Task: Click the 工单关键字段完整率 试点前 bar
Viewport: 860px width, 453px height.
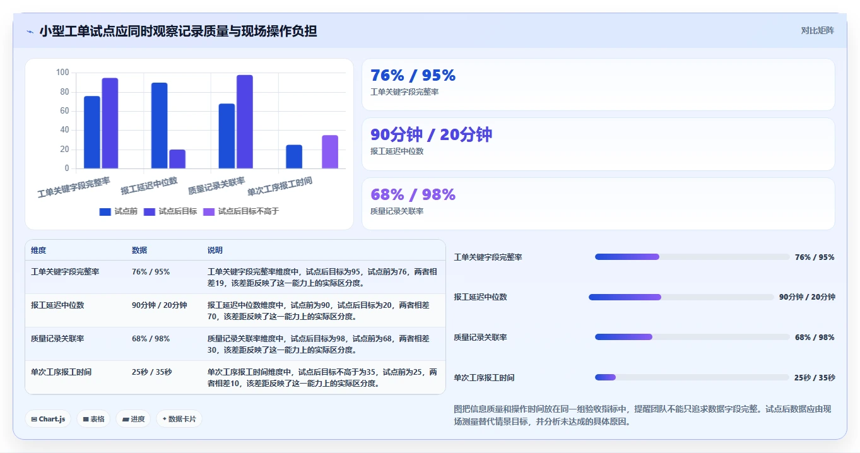Action: (x=92, y=132)
